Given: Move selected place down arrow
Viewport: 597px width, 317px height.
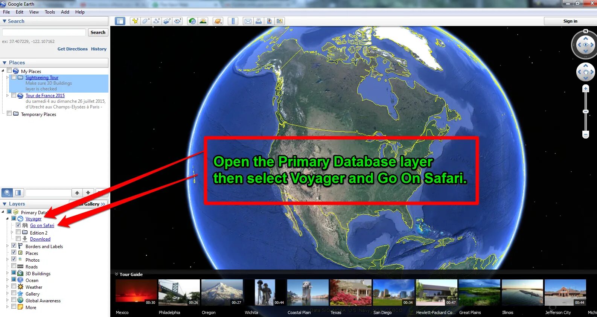Looking at the screenshot, I should pos(88,193).
